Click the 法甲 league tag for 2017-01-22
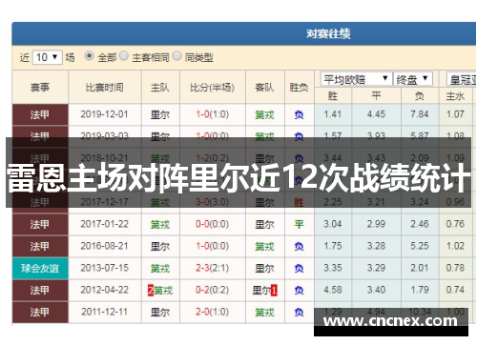The height and width of the screenshot is (345, 477). 40,225
